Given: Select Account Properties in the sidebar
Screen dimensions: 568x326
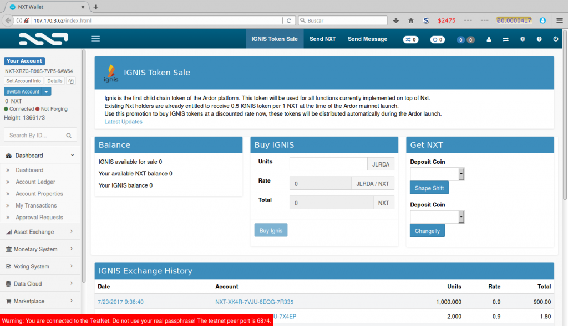Looking at the screenshot, I should (39, 194).
